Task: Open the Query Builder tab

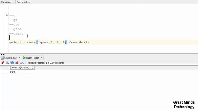Action: 23,2
